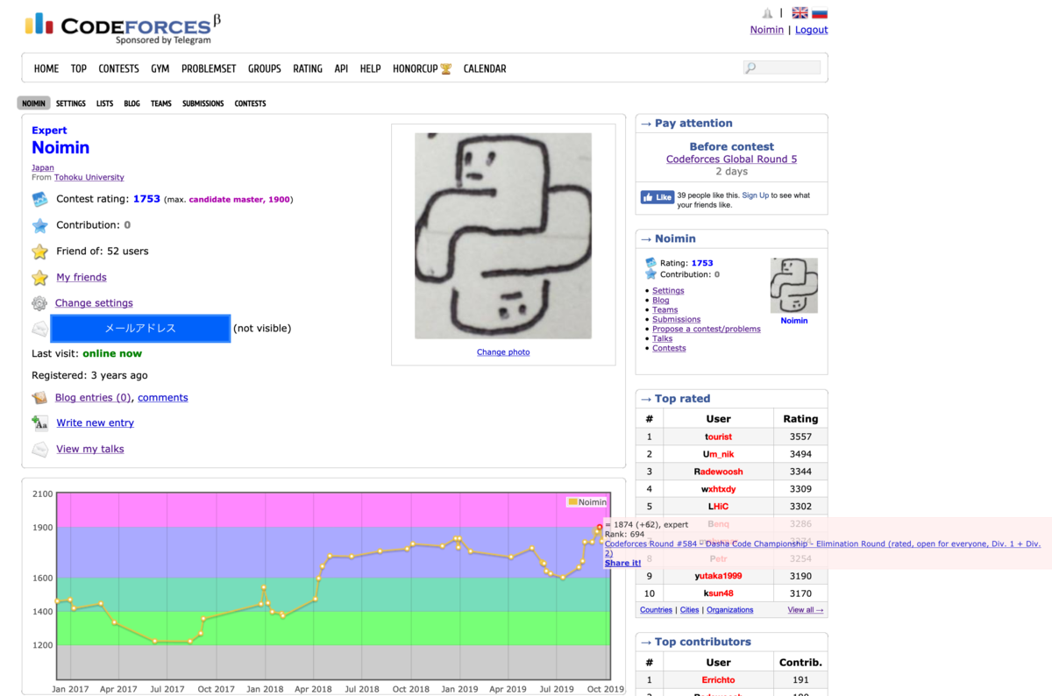The height and width of the screenshot is (696, 1052).
Task: Click Sign Up in Facebook widget
Action: point(755,195)
